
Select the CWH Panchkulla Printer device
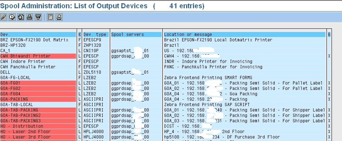coord(28,67)
